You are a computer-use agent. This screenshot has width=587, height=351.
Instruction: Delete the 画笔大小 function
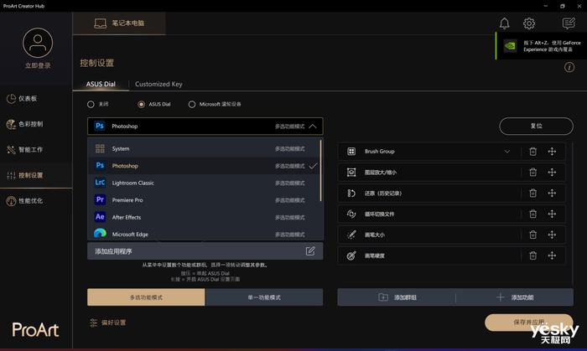pyautogui.click(x=532, y=235)
